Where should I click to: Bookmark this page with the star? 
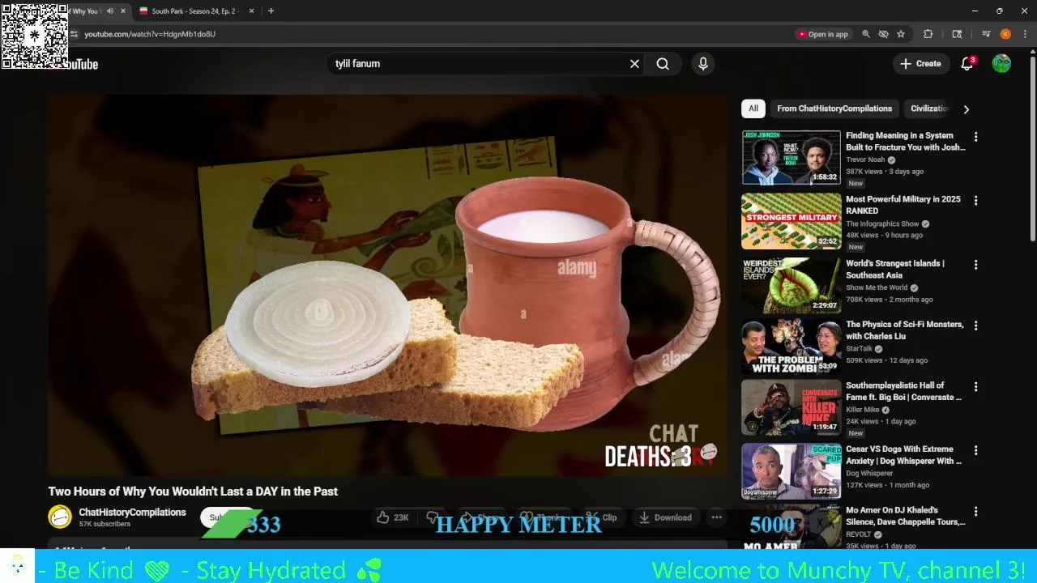tap(901, 34)
